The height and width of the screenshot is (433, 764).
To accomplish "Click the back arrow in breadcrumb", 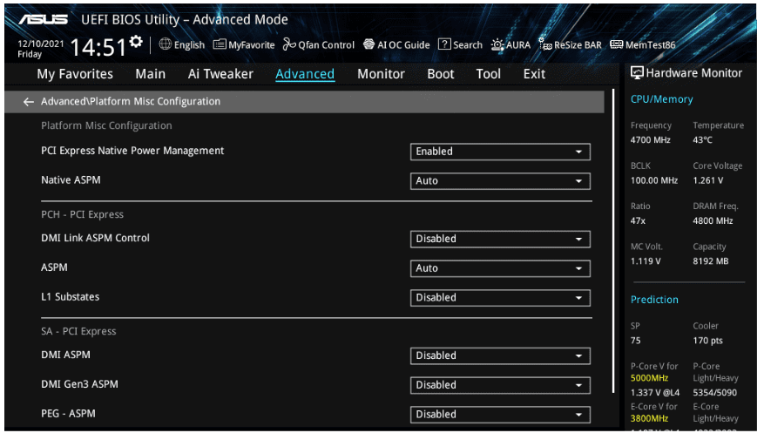I will coord(28,101).
